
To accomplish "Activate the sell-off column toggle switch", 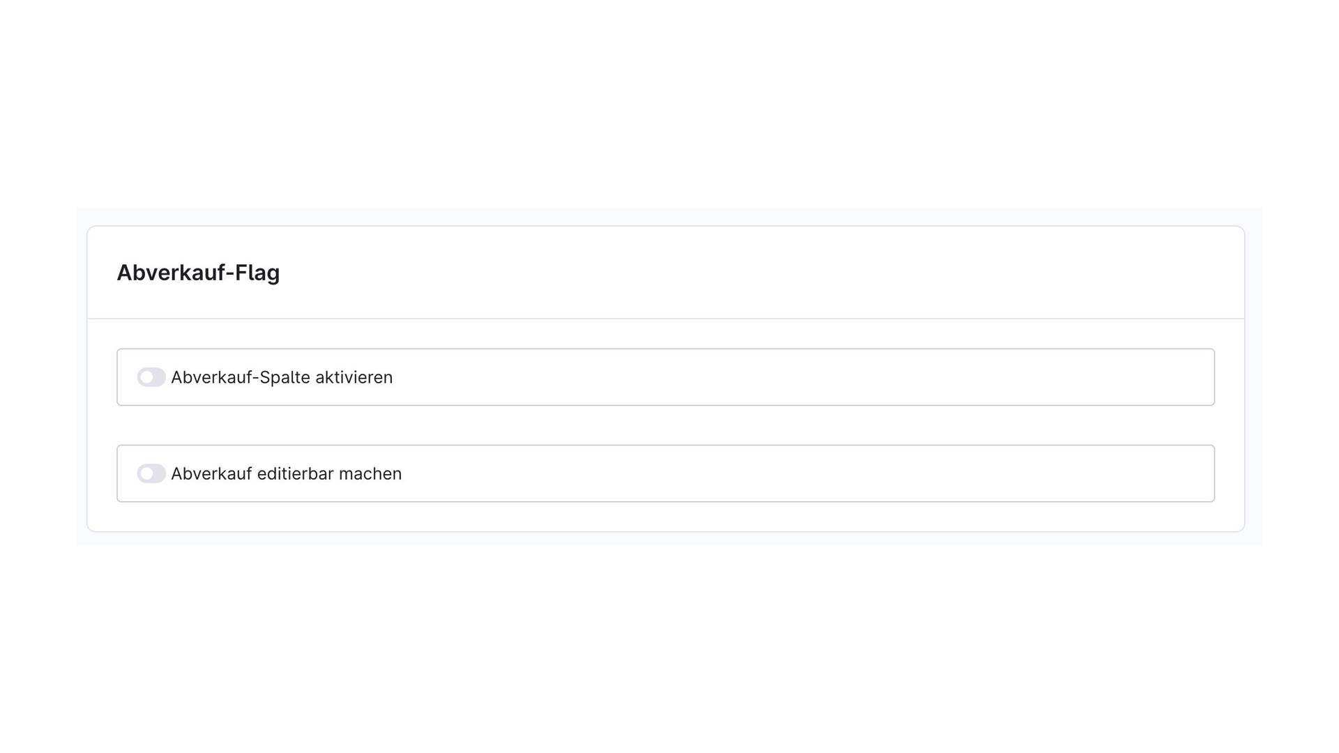I will point(151,377).
